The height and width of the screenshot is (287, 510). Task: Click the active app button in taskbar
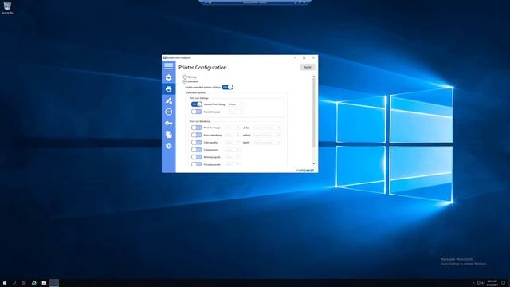[54, 283]
